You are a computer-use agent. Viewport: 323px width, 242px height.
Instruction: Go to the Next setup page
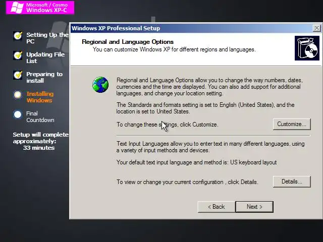coord(254,207)
